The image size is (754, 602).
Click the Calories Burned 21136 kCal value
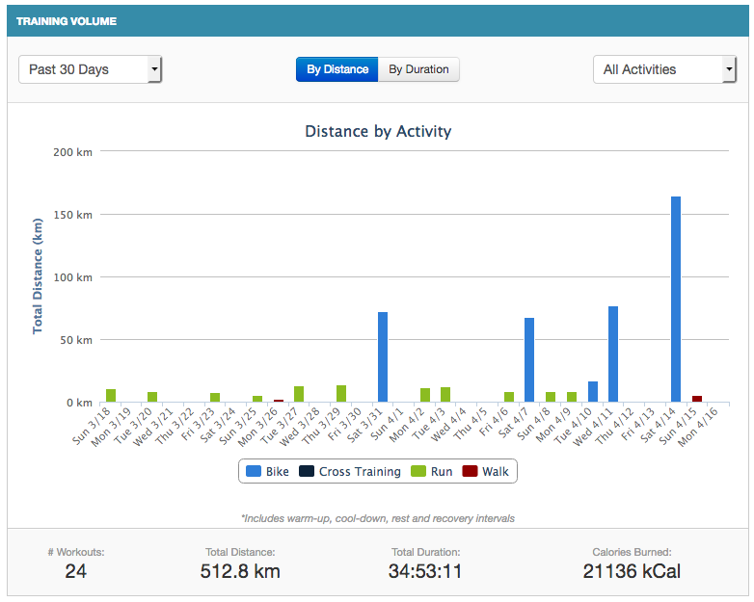click(632, 571)
